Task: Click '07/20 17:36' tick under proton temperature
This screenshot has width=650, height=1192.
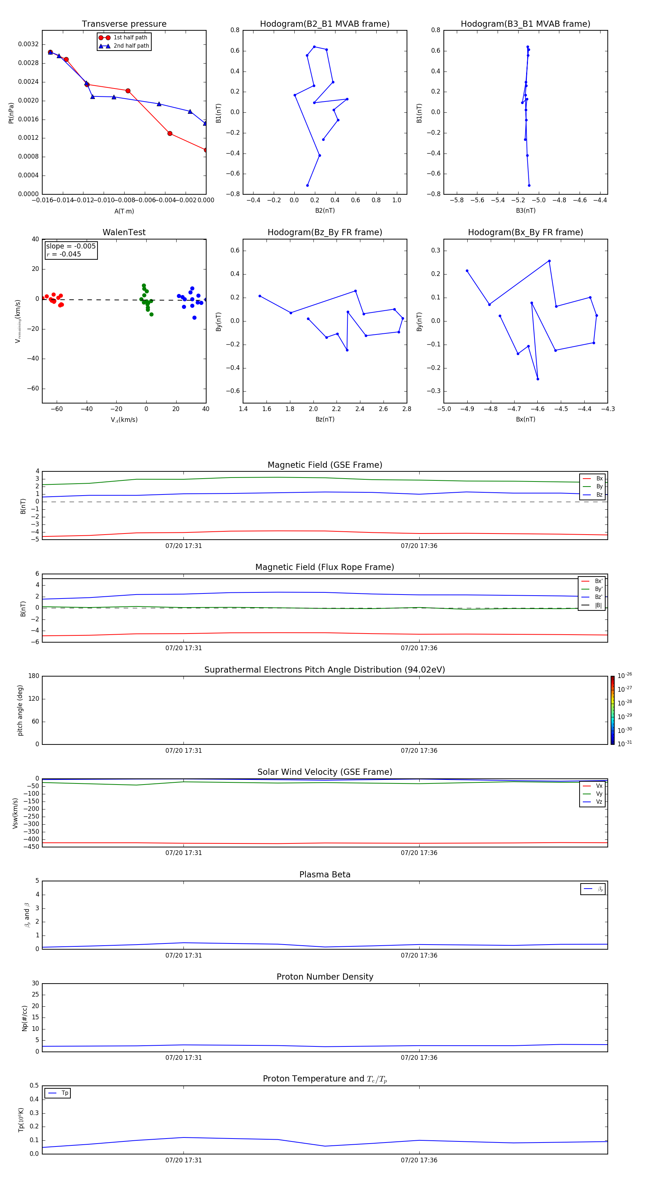Action: click(419, 1160)
